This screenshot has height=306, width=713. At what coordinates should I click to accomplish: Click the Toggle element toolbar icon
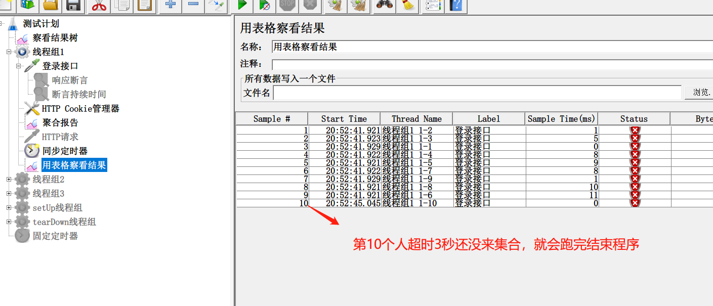coord(217,6)
